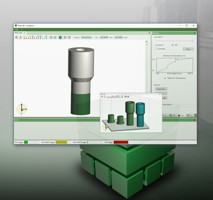Screen dimensions: 213x200
Task: Select the isometric axes view icon in main toolbar
Action: click(21, 37)
